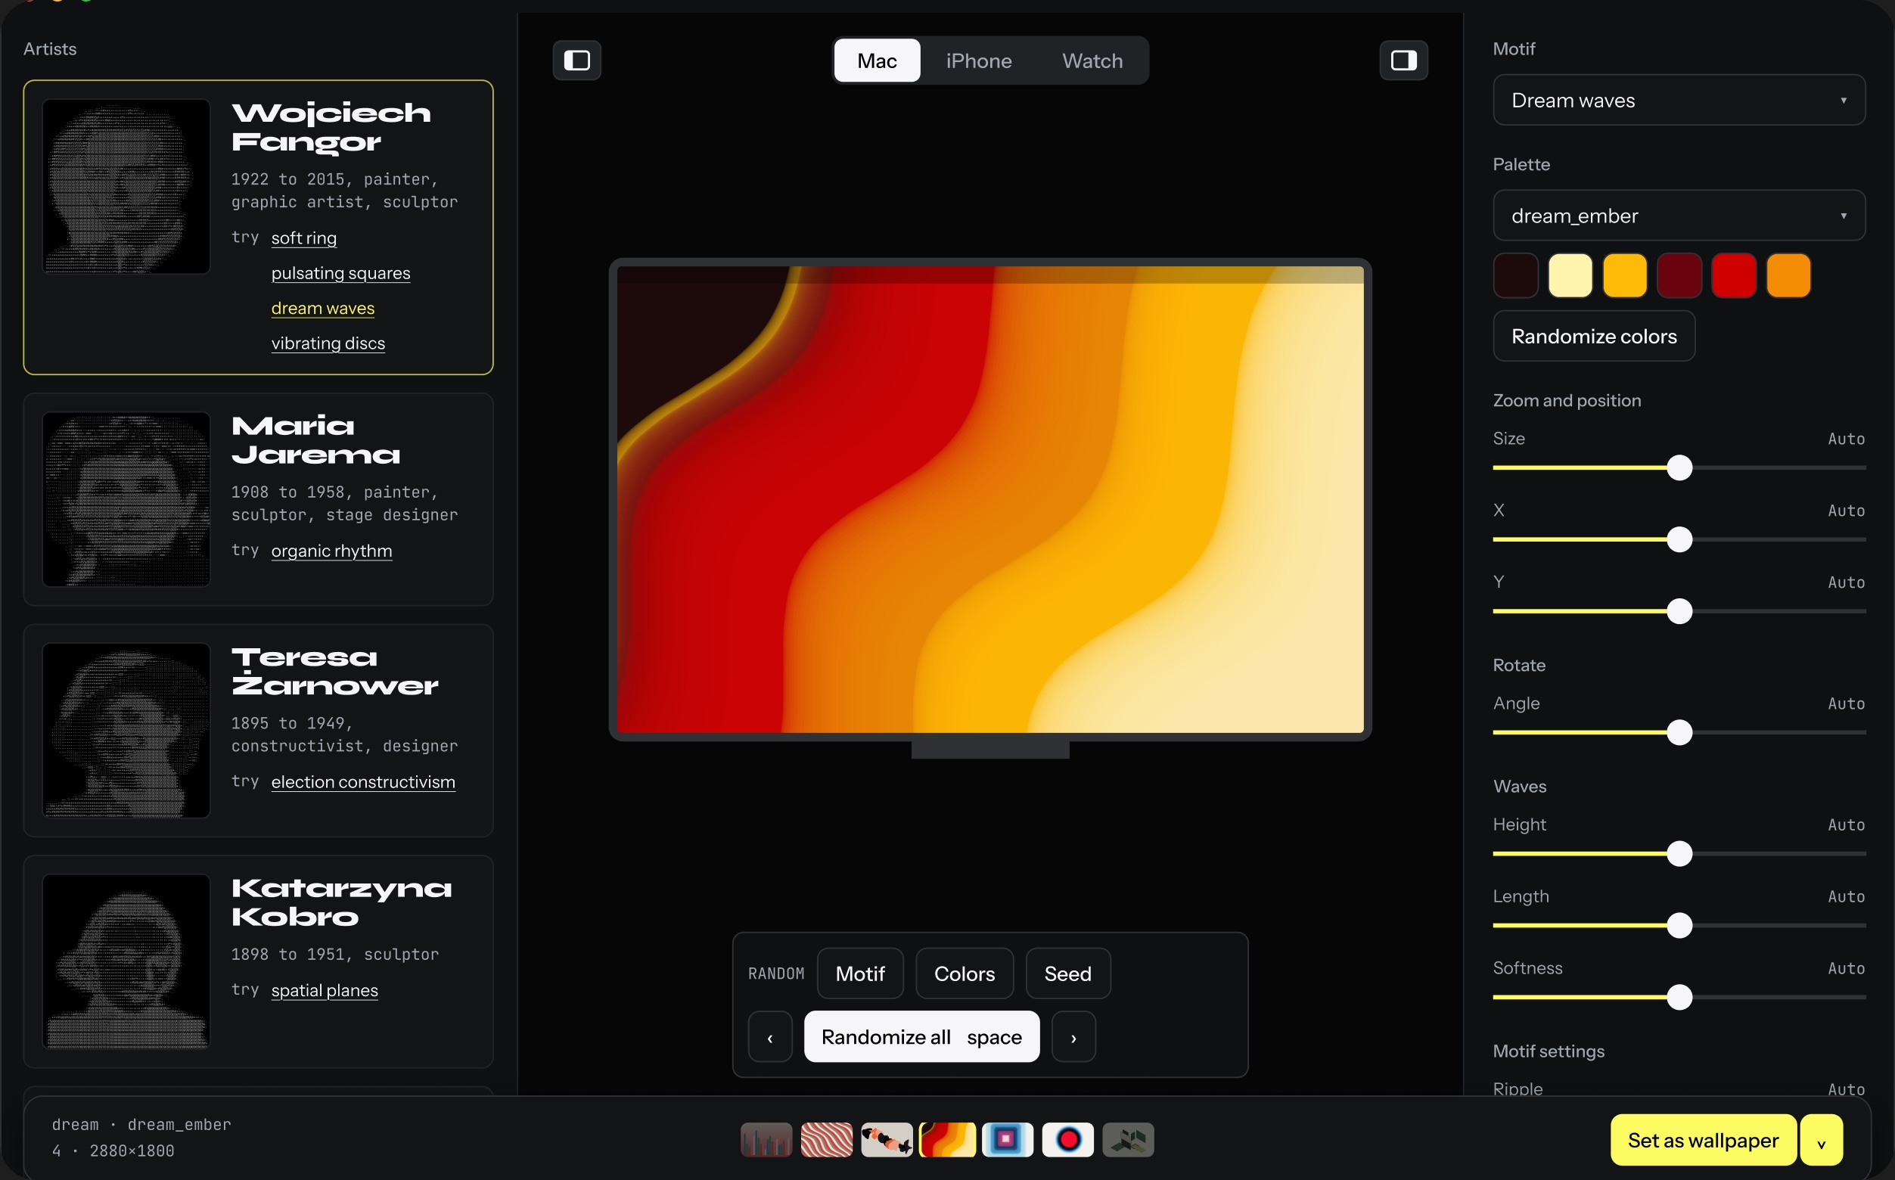The height and width of the screenshot is (1180, 1895).
Task: Randomize the Motif only
Action: tap(859, 973)
